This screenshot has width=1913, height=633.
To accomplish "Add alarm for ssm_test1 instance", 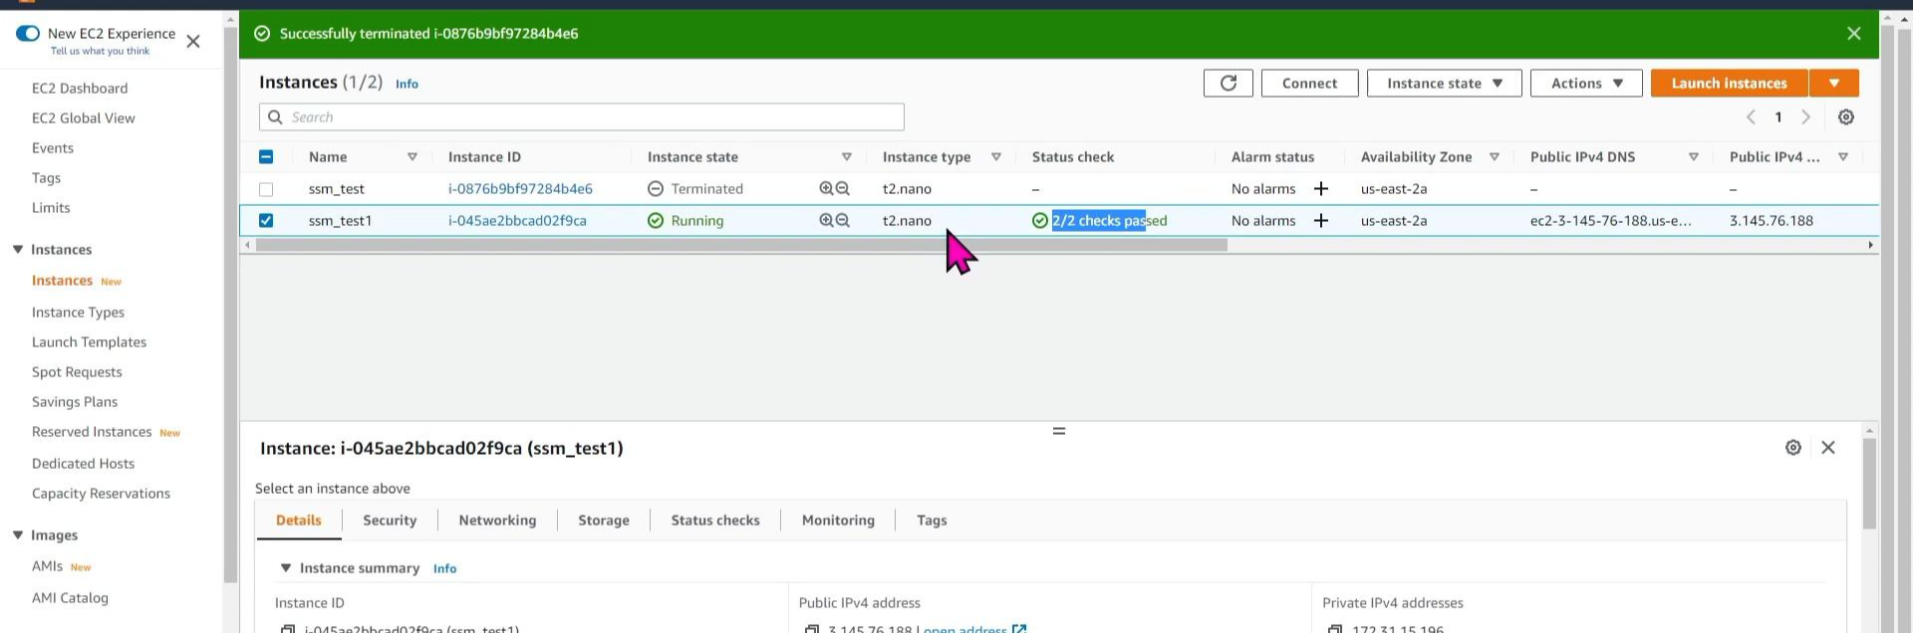I will (1321, 221).
